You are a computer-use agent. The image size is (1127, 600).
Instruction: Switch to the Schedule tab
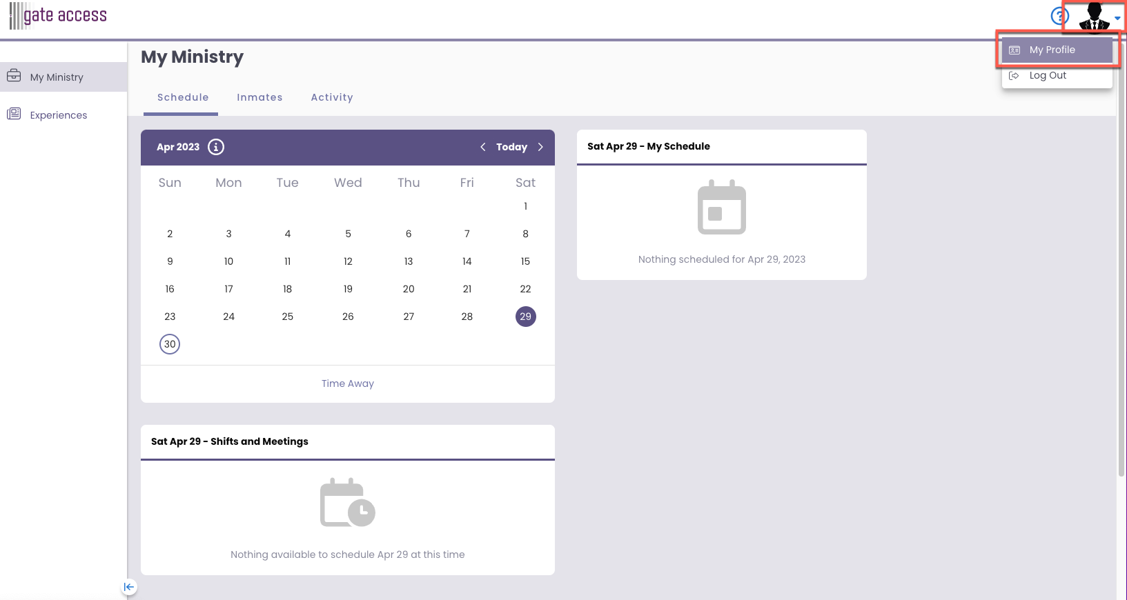coord(183,97)
